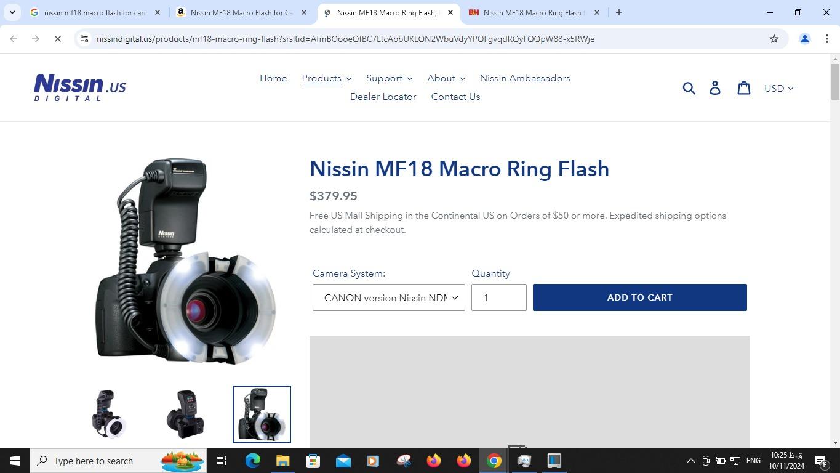Expand the Products menu
This screenshot has width=840, height=473.
pos(326,78)
